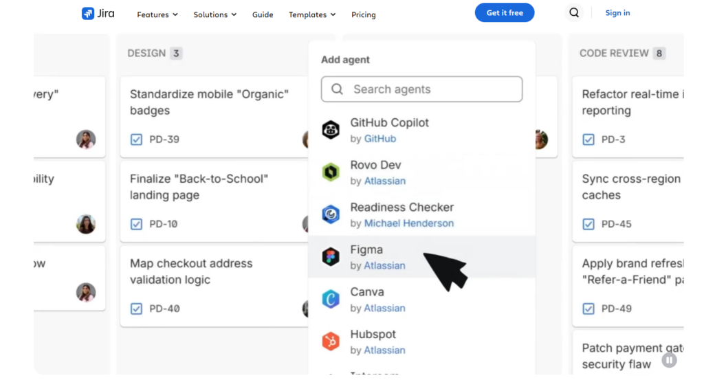This screenshot has height=389, width=704.
Task: Click the Get it free button
Action: pos(505,12)
